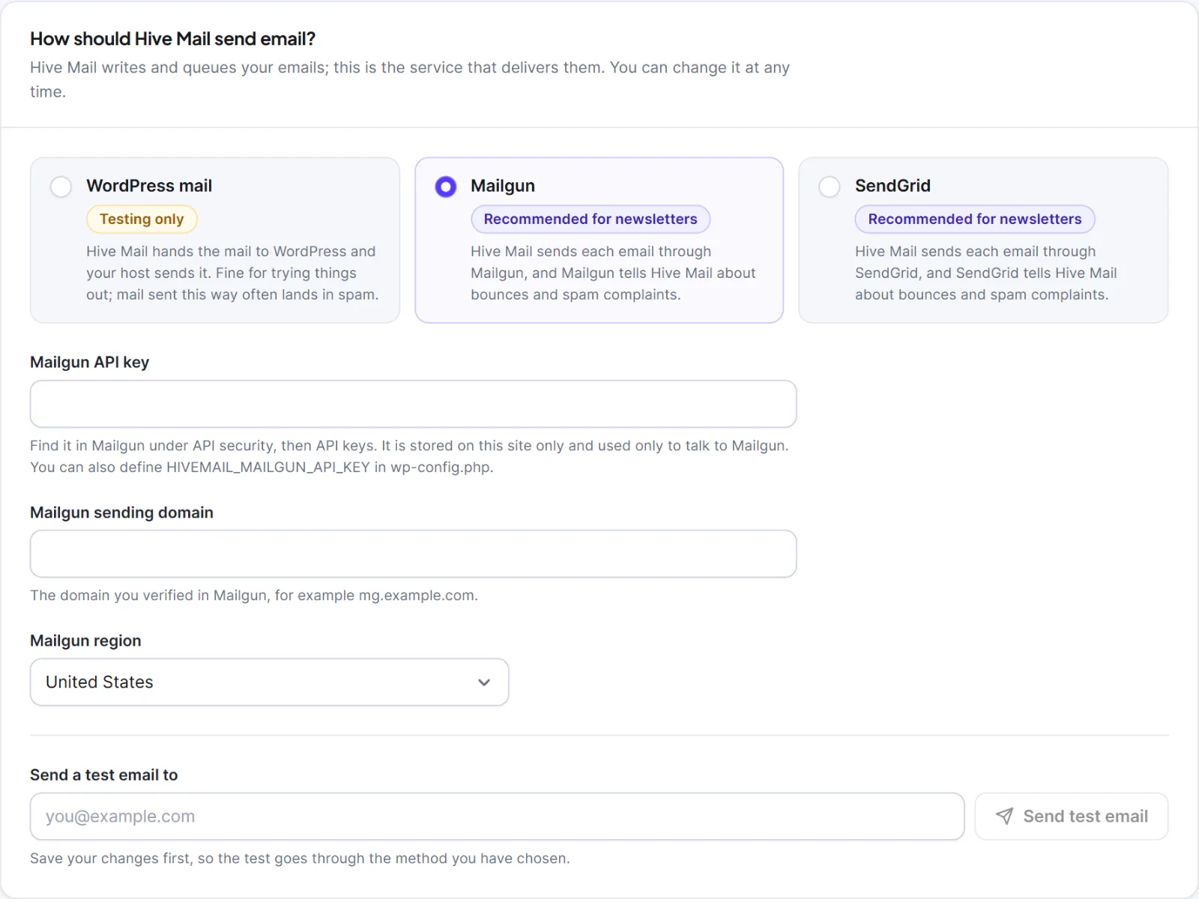Click the Mailgun region label
The height and width of the screenshot is (899, 1199).
85,641
